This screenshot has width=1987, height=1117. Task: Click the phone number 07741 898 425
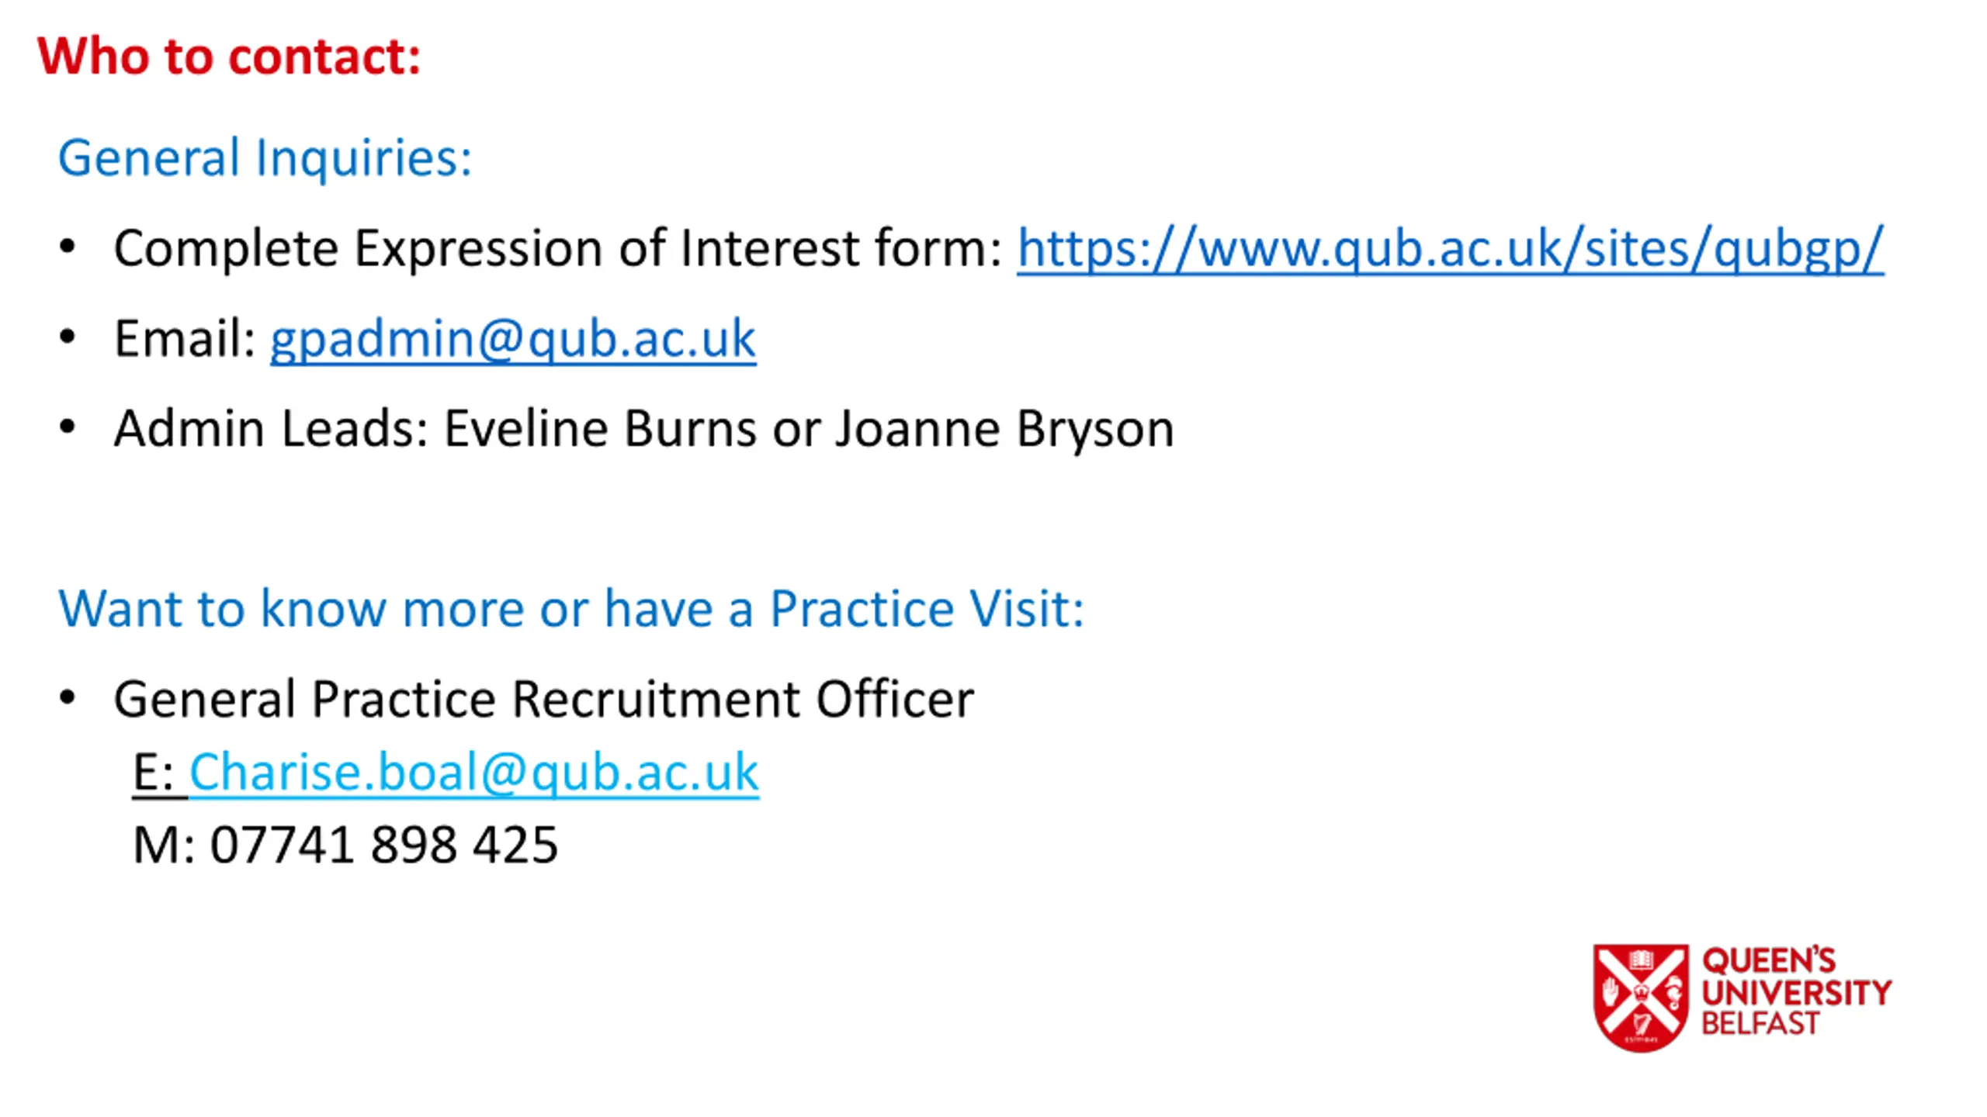(384, 845)
